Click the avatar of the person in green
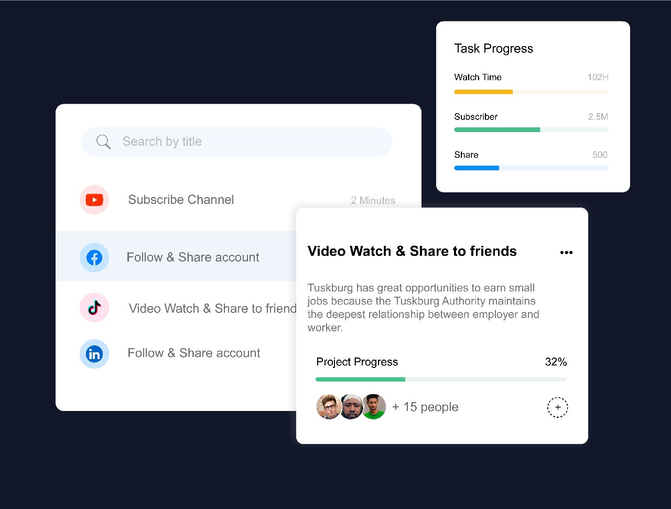 pos(374,407)
